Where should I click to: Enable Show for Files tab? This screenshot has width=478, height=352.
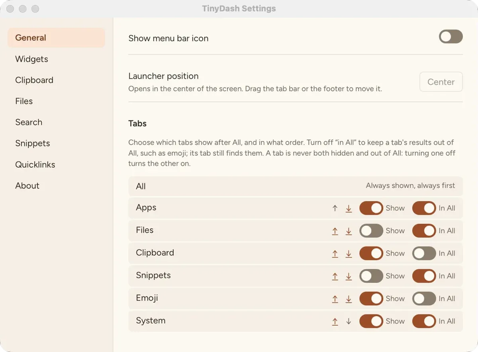point(371,231)
